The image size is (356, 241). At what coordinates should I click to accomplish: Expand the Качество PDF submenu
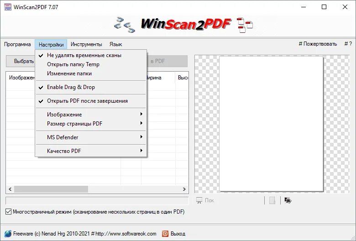click(90, 151)
